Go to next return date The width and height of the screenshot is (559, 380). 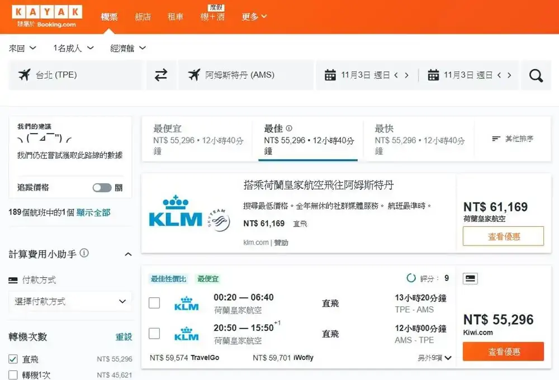(509, 75)
